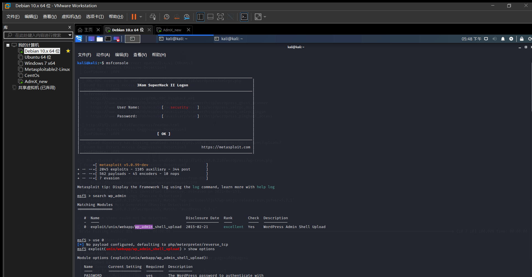Lock the Kali screen
532x277 pixels.
pos(522,39)
